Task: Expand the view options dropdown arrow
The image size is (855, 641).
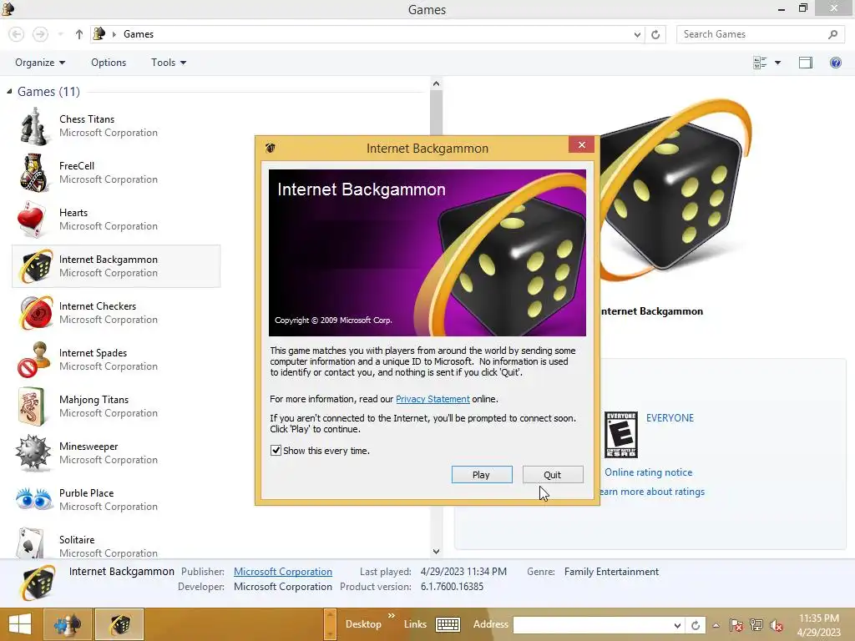Action: [x=777, y=63]
